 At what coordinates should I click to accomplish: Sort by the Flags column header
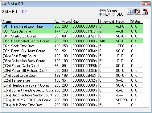(123, 21)
